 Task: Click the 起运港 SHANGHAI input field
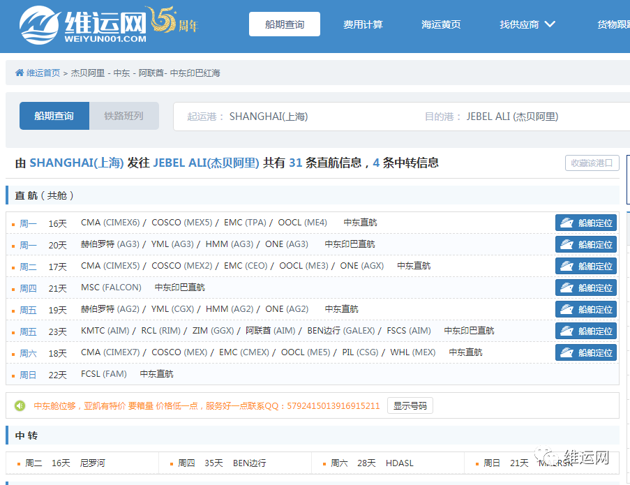279,116
